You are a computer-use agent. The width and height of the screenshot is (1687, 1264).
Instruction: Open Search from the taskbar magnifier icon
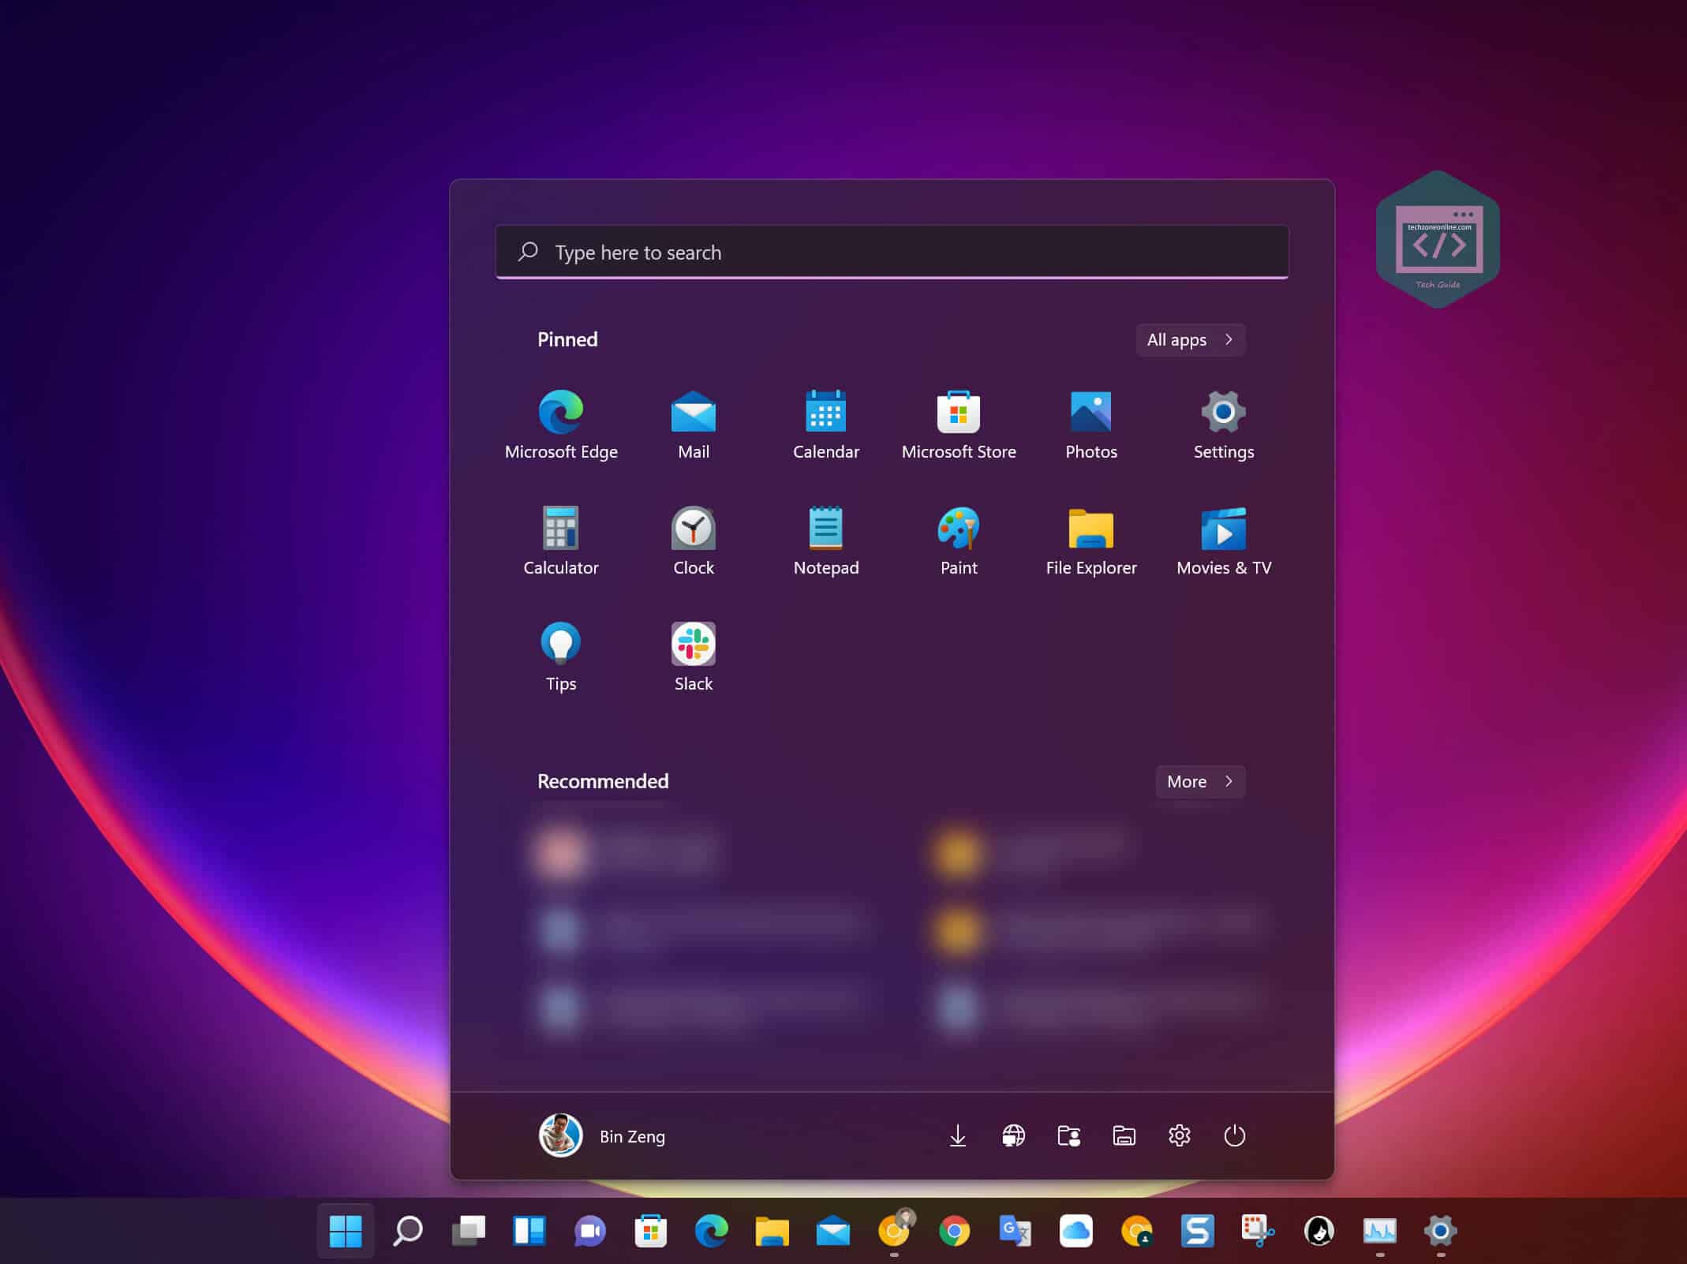408,1231
